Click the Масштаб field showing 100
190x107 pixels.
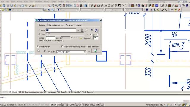pos(96,38)
